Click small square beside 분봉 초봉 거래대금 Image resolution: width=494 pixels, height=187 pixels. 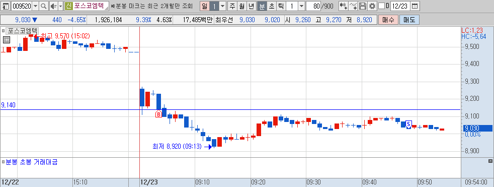3,162
